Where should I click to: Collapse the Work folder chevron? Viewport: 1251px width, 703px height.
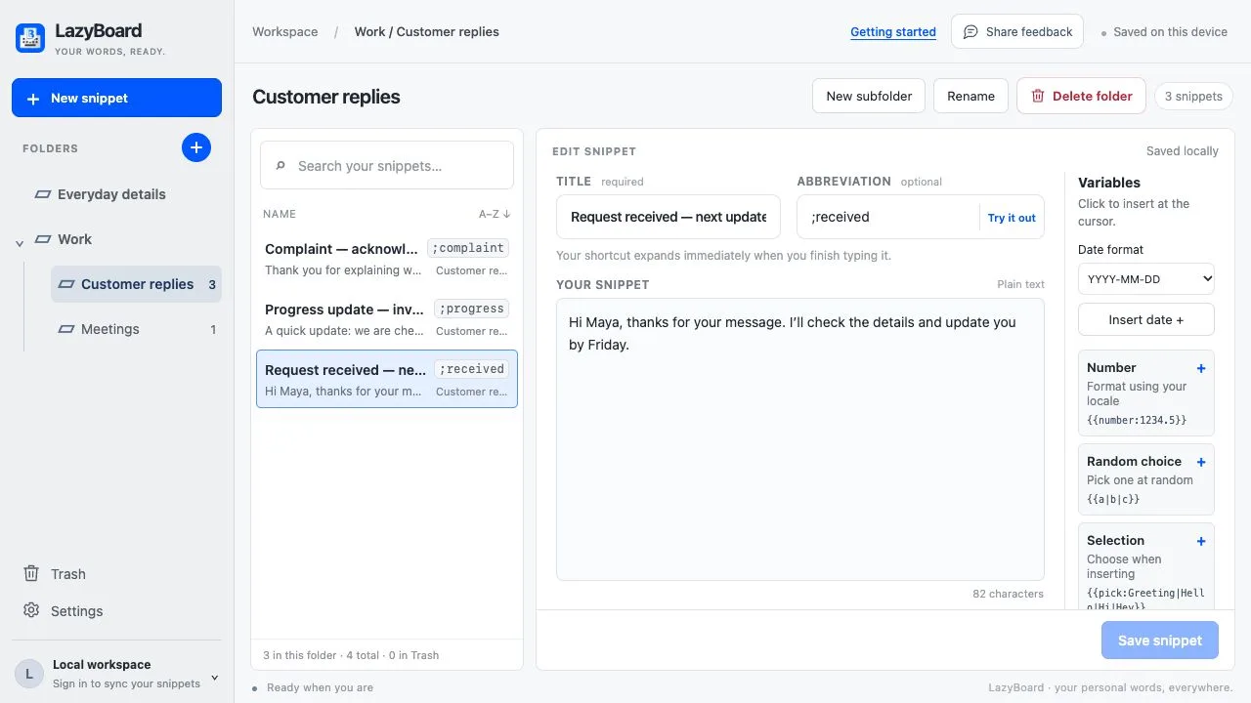pyautogui.click(x=20, y=243)
